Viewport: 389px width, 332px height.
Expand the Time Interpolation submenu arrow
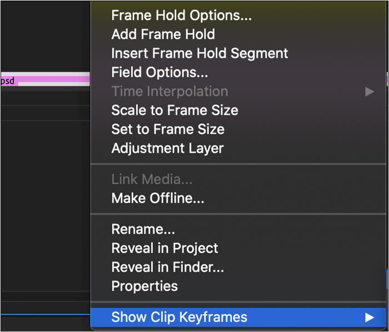click(x=370, y=92)
